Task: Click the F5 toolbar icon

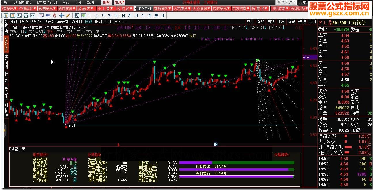Action: 77,15
